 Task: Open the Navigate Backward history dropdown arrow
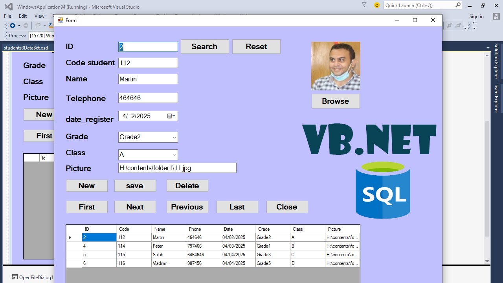pos(19,26)
